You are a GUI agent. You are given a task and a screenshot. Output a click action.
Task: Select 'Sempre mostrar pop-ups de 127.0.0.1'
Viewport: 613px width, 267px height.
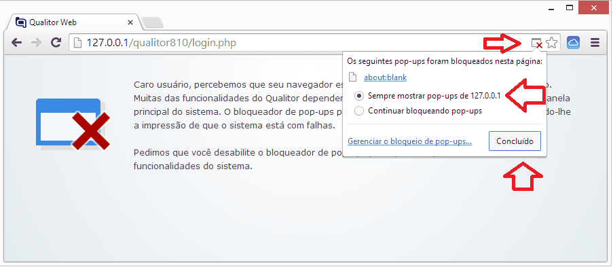point(428,96)
